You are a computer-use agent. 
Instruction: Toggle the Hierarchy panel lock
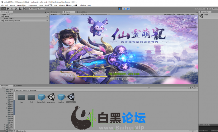[x=45, y=12]
